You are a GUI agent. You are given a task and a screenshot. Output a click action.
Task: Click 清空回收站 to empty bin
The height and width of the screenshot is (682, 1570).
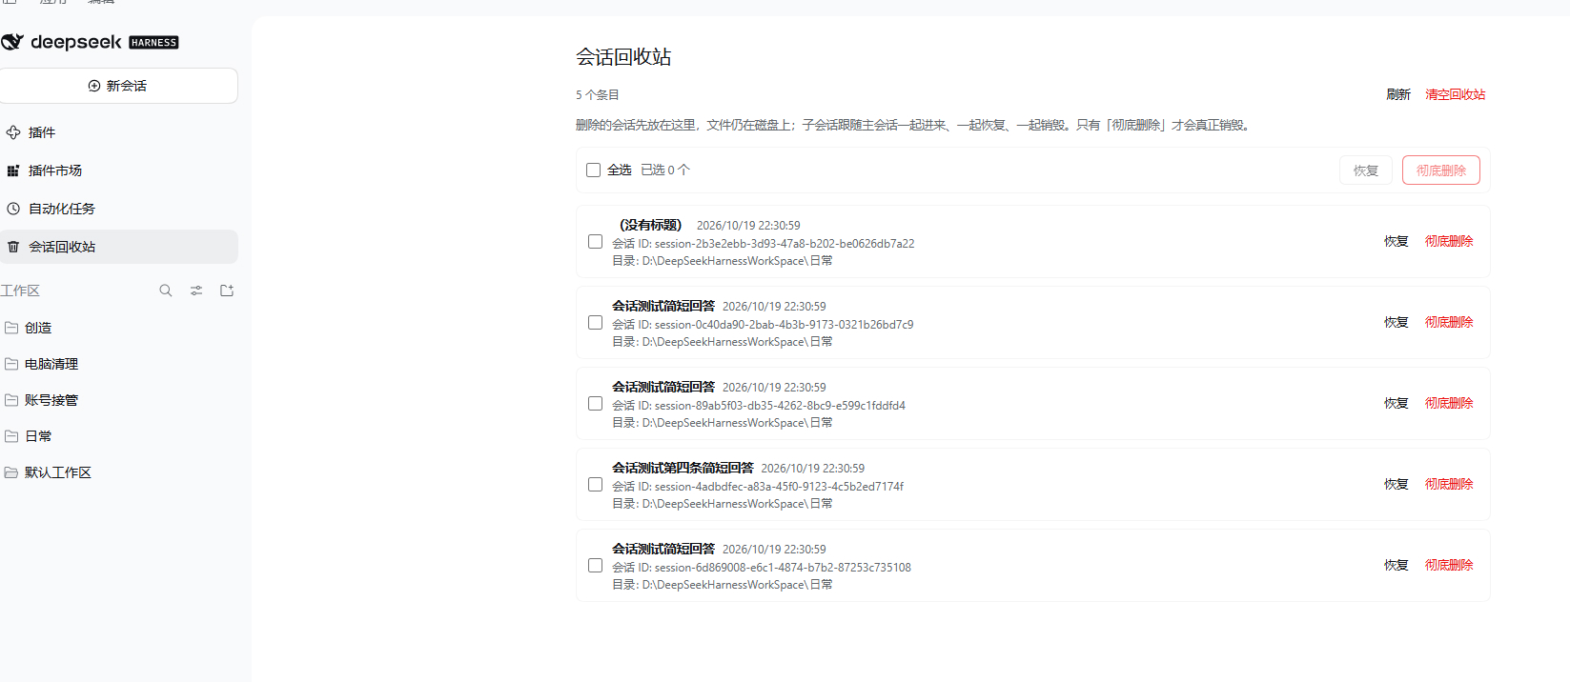[x=1456, y=94]
